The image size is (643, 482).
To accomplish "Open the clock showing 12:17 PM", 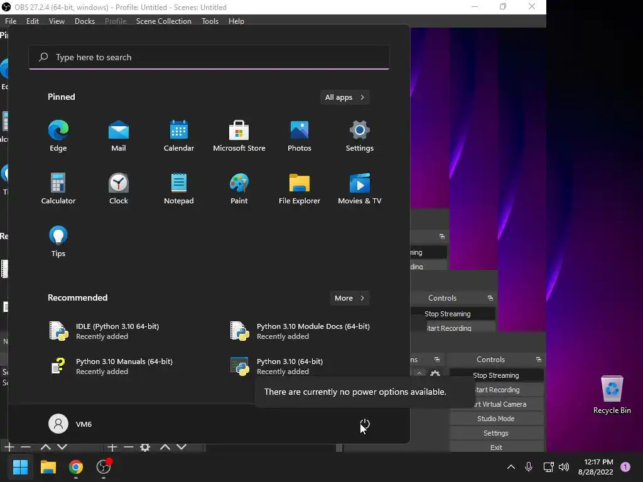I will pyautogui.click(x=596, y=466).
